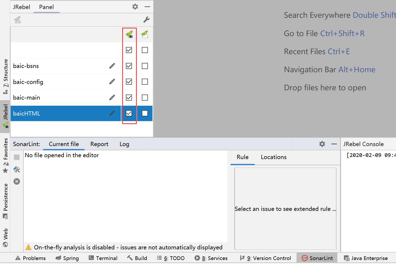This screenshot has width=396, height=264.
Task: Open the Spring tool window
Action: 67,258
